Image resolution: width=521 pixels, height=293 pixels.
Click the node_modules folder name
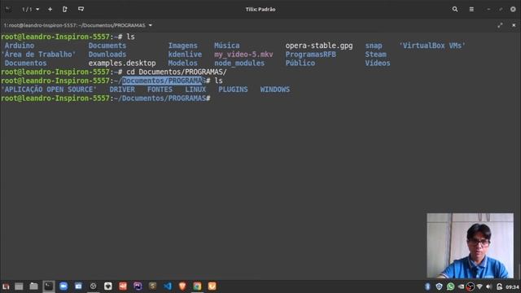tap(239, 63)
